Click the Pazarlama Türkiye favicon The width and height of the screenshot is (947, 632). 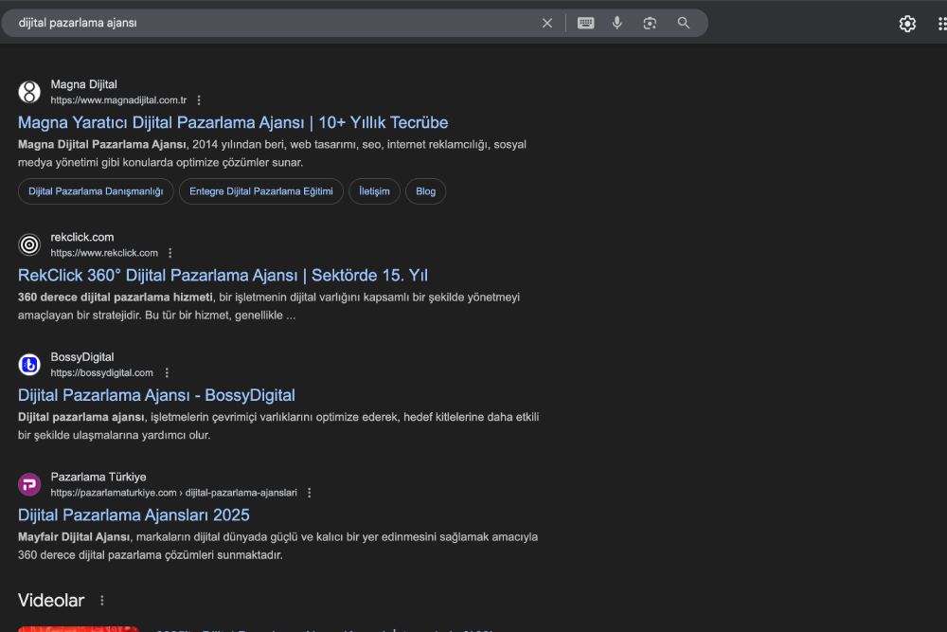click(x=29, y=484)
